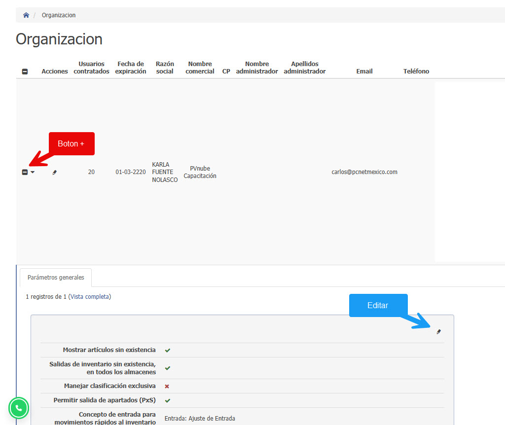Click the email carlos@pcnetmexico.com
Viewport: 505px width, 425px height.
[x=364, y=172]
